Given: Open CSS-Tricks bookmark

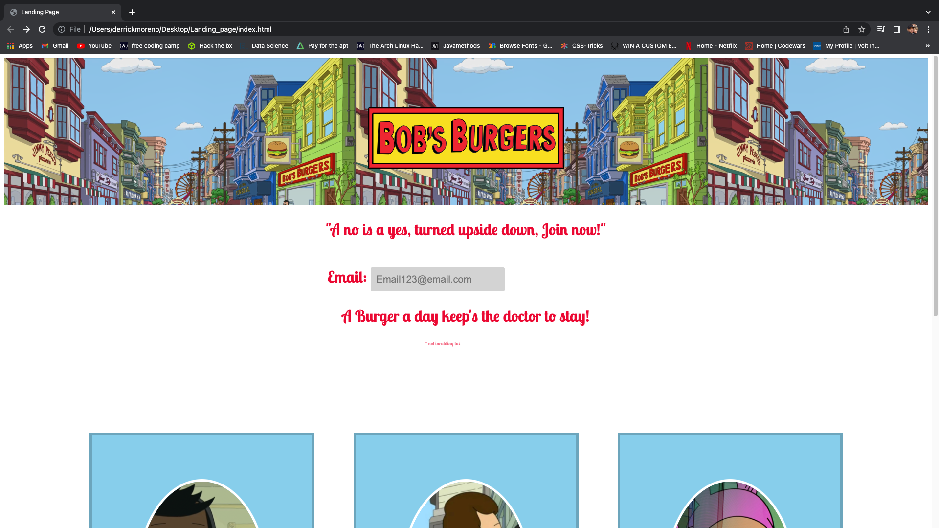Looking at the screenshot, I should 582,46.
